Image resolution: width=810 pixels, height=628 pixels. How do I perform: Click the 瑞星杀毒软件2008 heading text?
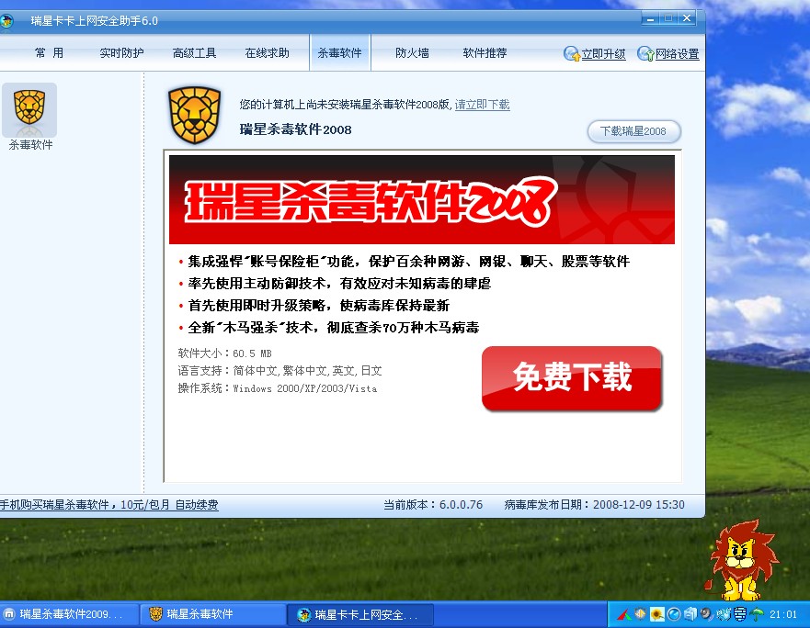[295, 129]
